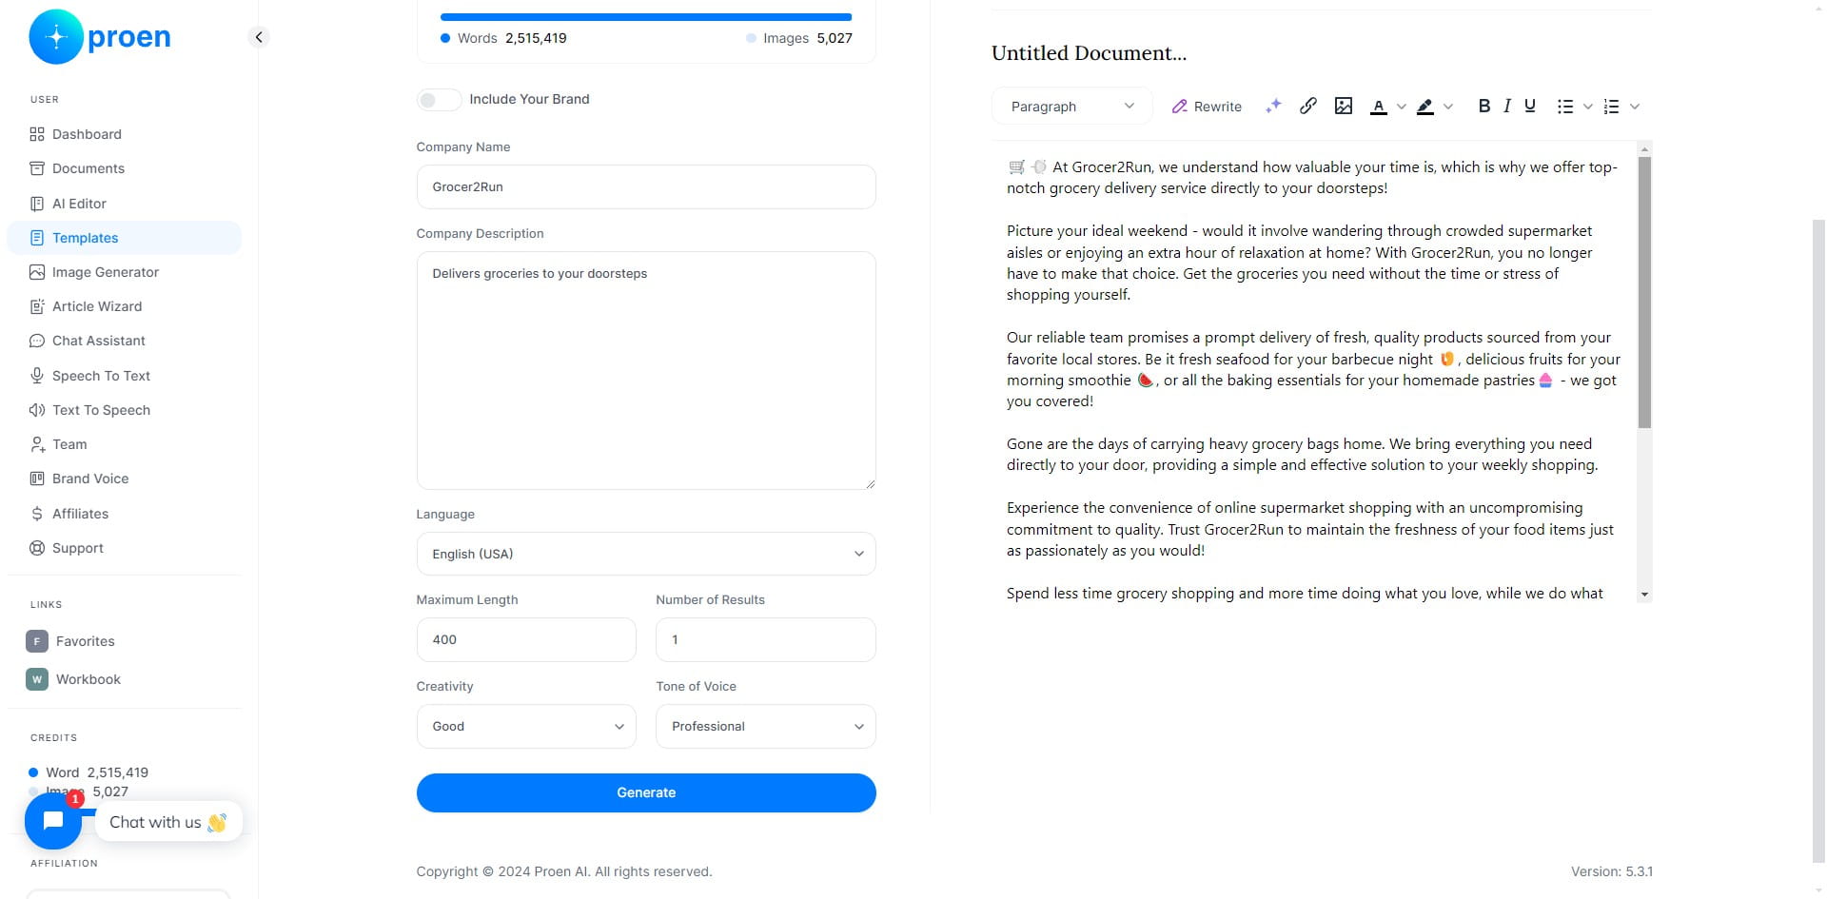Click the Maximum Length field
The height and width of the screenshot is (899, 1827).
(526, 639)
